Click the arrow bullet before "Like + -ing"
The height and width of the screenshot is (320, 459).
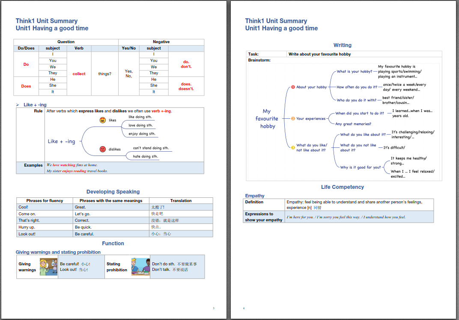tap(18, 105)
